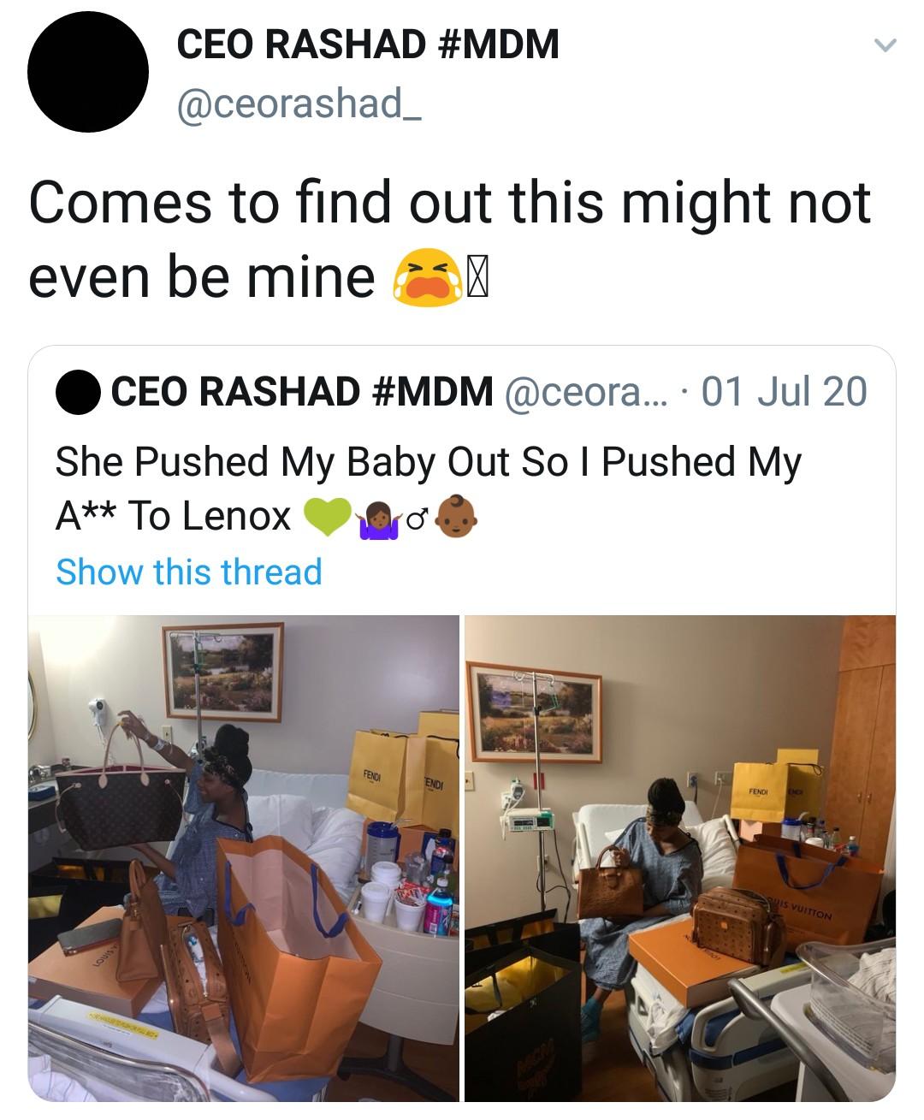Select the #MDM hashtag in quoted header
This screenshot has width=924, height=1120.
tap(433, 392)
